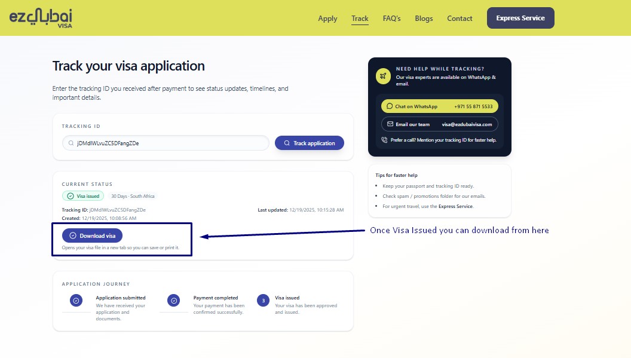
Task: Click the step 3 Visa issued circle
Action: 263,301
